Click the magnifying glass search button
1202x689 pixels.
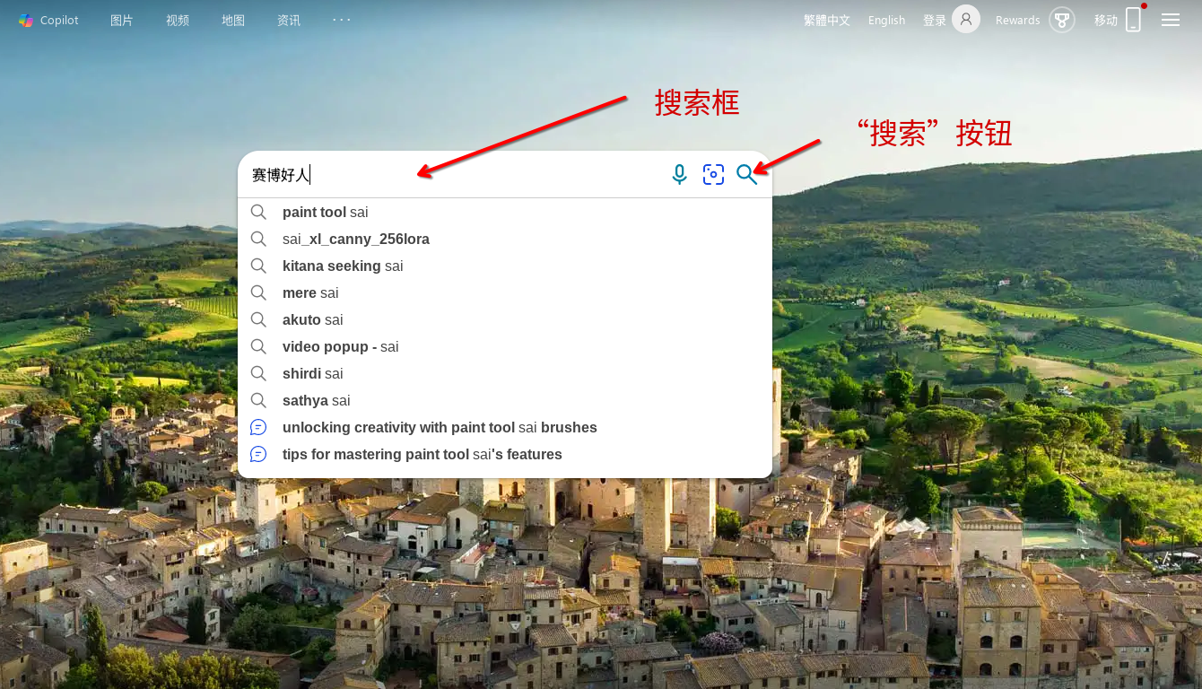pyautogui.click(x=746, y=175)
